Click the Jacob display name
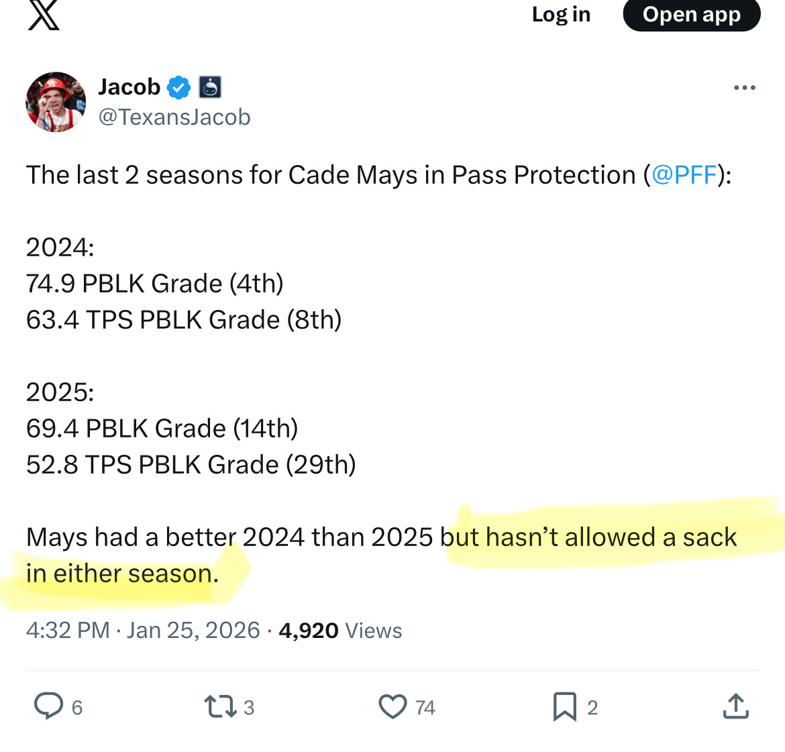The image size is (785, 752). click(129, 87)
